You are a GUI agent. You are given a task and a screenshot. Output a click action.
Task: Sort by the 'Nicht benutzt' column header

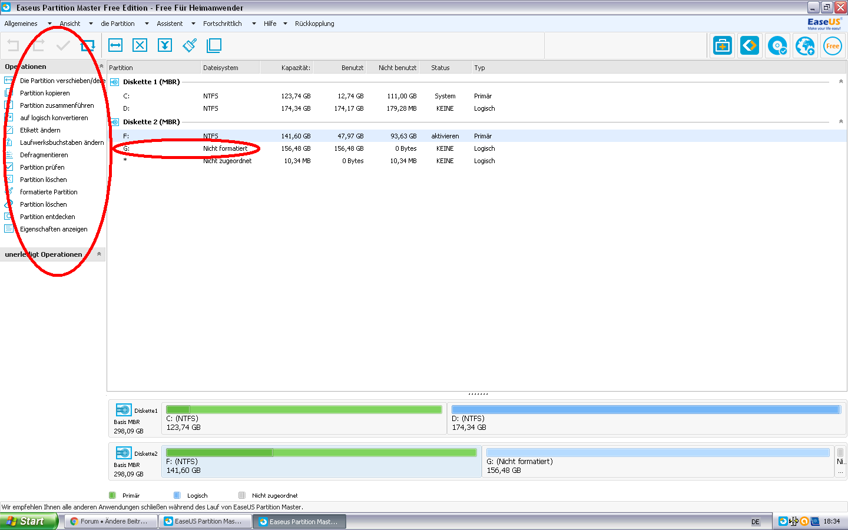392,68
